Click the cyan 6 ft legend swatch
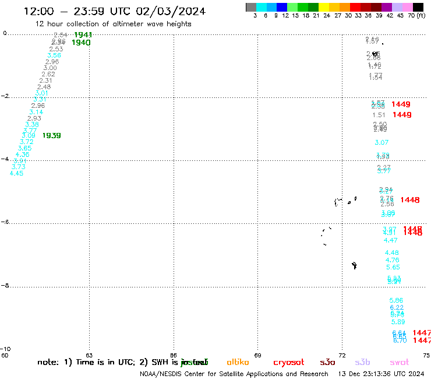The width and height of the screenshot is (431, 379). (262, 7)
